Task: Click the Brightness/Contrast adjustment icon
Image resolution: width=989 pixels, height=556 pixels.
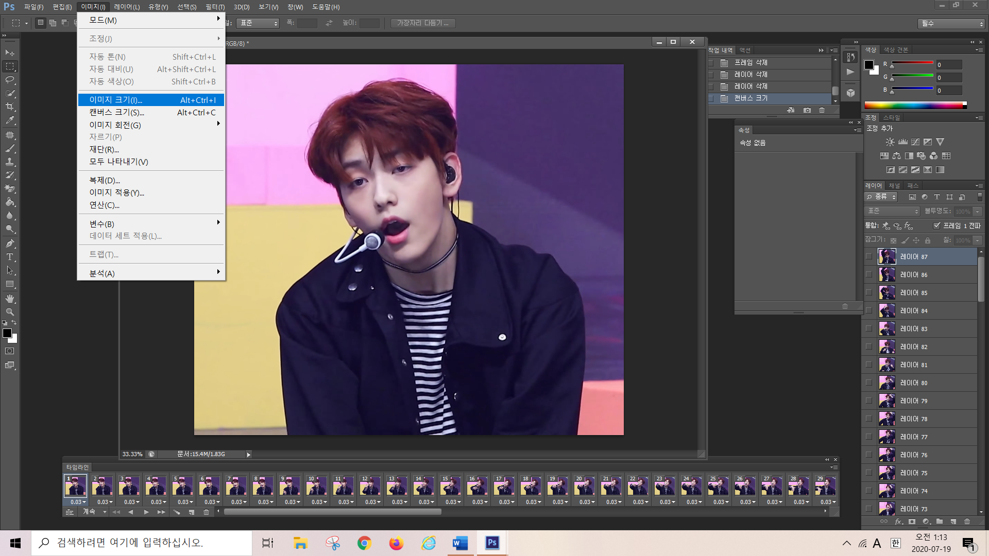Action: pyautogui.click(x=890, y=142)
